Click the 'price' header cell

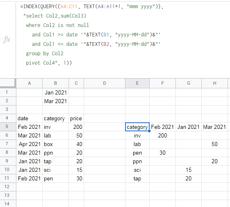[76, 118]
